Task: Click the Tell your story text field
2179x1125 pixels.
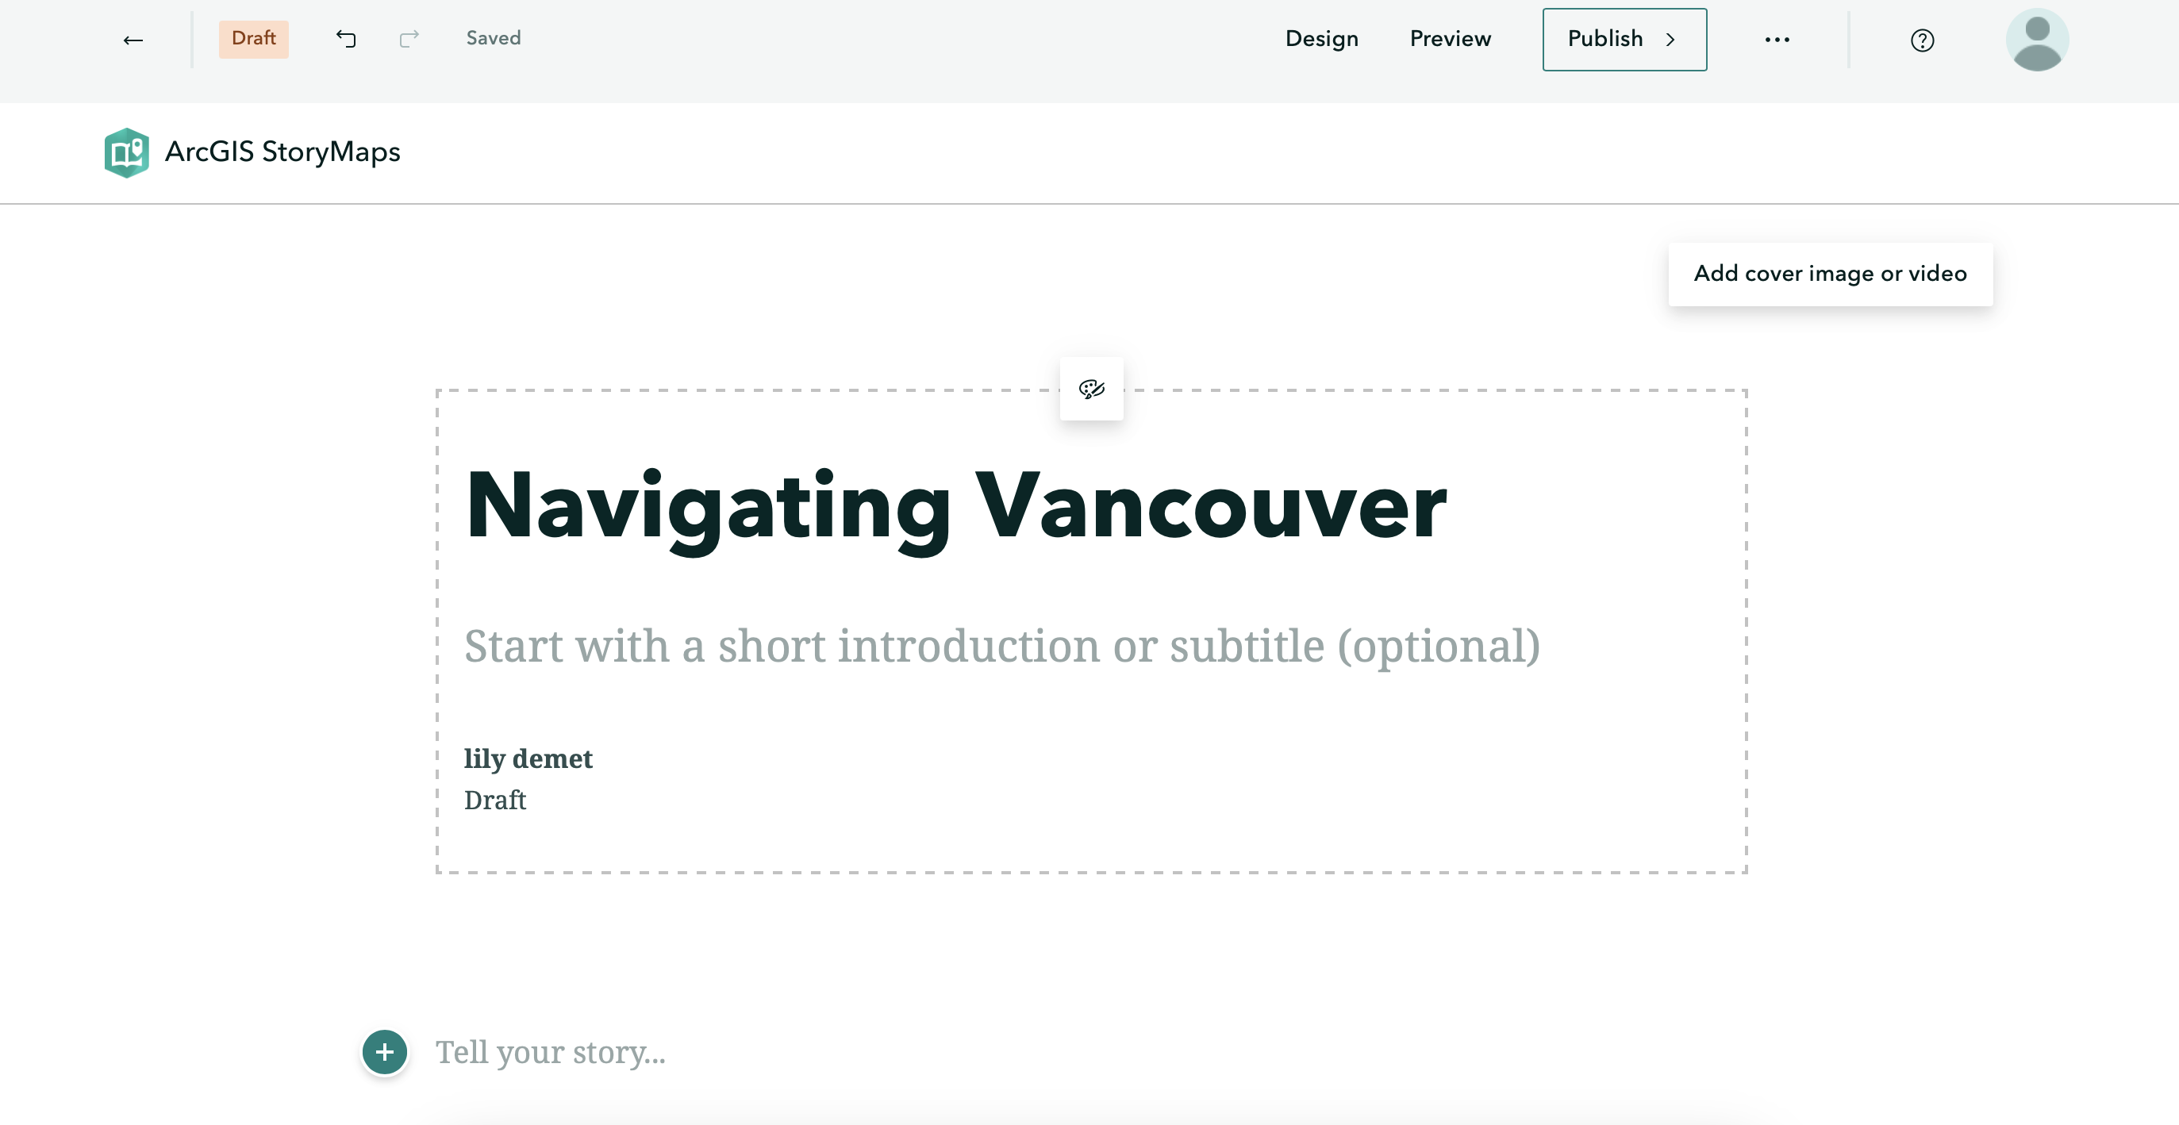Action: point(551,1052)
